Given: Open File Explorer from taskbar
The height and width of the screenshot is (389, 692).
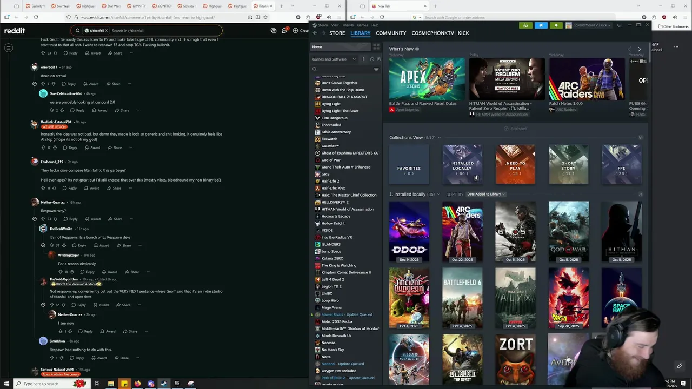Looking at the screenshot, I should [111, 384].
